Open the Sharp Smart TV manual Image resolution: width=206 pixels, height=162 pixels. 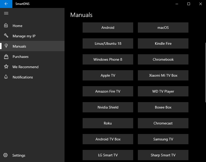(x=163, y=155)
